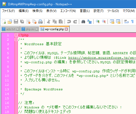Open the マクロ(M) menu
The image size is (136, 114).
click(x=129, y=11)
